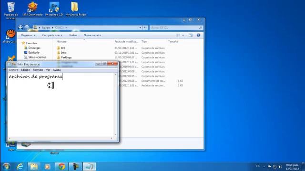Click the Explorer forward navigation arrow
Image resolution: width=305 pixels, height=171 pixels.
27,28
